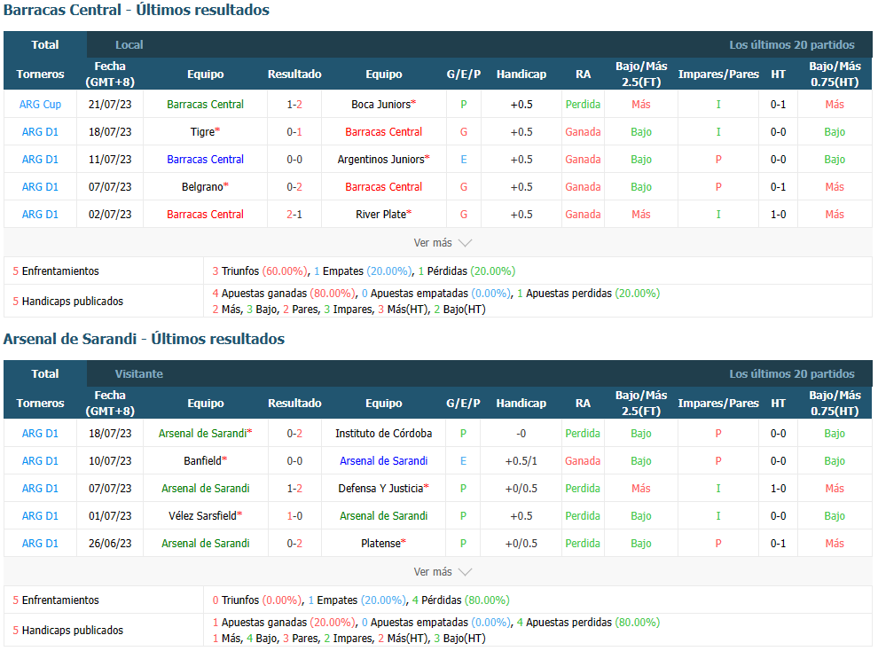Expand 'Ver más' under Barracas Central results
Image resolution: width=878 pixels, height=651 pixels.
tap(443, 243)
